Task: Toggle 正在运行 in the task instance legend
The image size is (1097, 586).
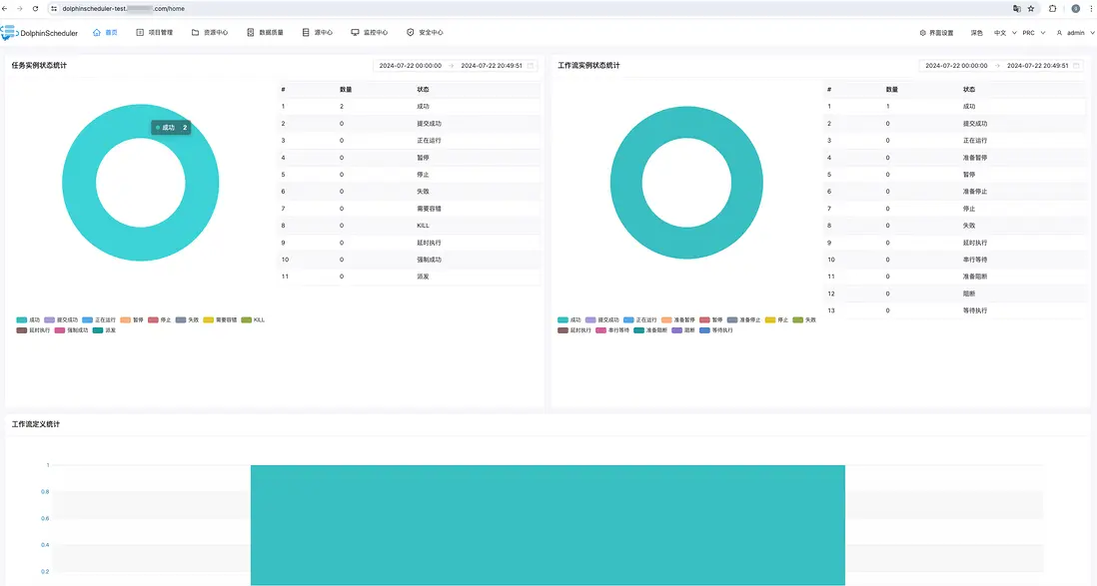Action: (99, 319)
